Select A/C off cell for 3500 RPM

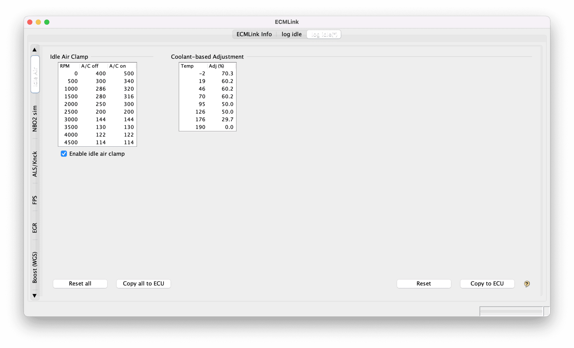(94, 127)
